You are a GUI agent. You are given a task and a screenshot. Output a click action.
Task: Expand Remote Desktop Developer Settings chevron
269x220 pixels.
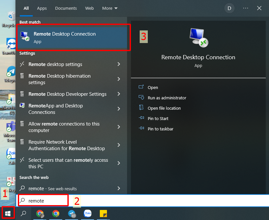point(119,94)
